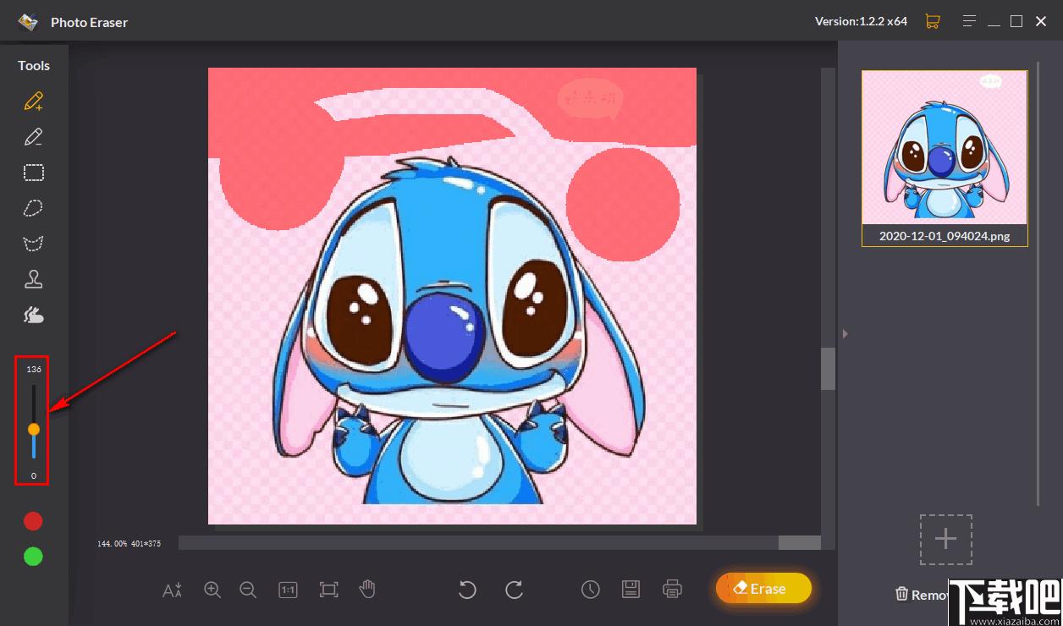Click the vertical canvas scrollbar thumb

tap(828, 369)
